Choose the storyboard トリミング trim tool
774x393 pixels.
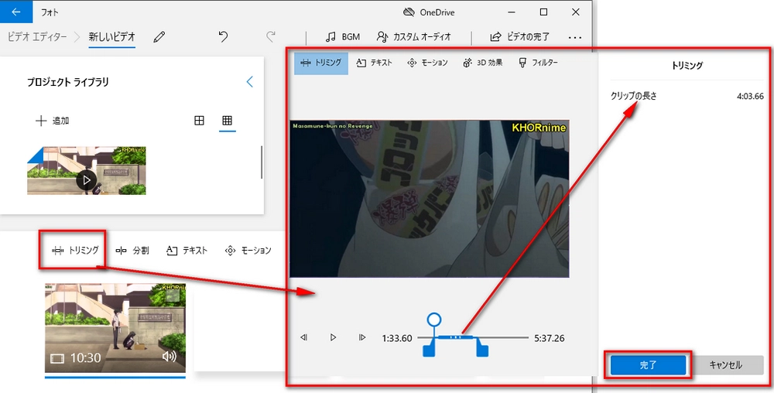tap(75, 250)
